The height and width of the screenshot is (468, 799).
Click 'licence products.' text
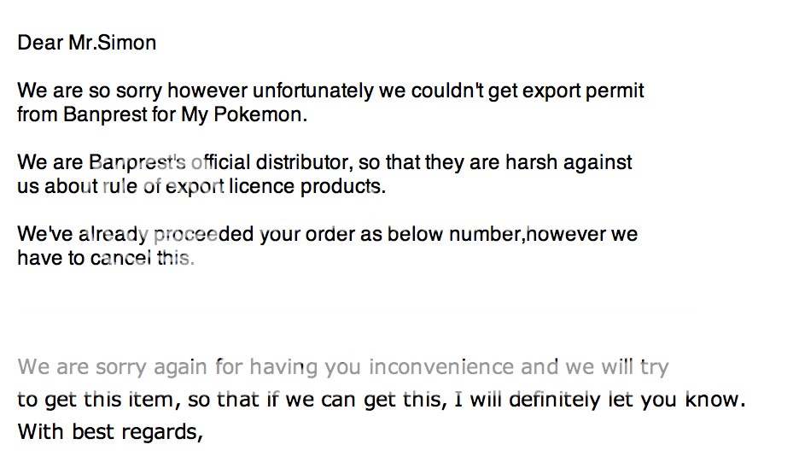(x=307, y=186)
